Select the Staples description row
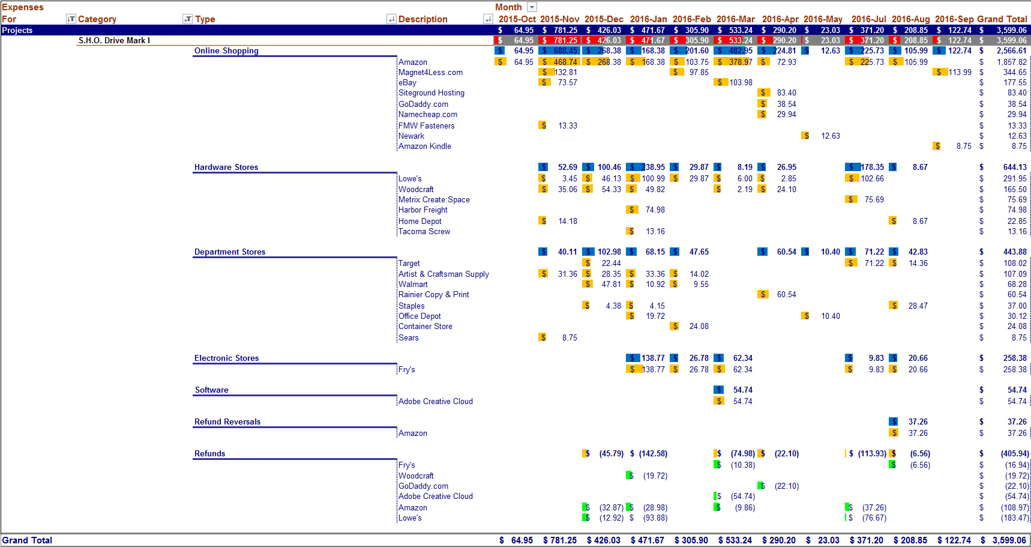1031x547 pixels. [x=412, y=306]
